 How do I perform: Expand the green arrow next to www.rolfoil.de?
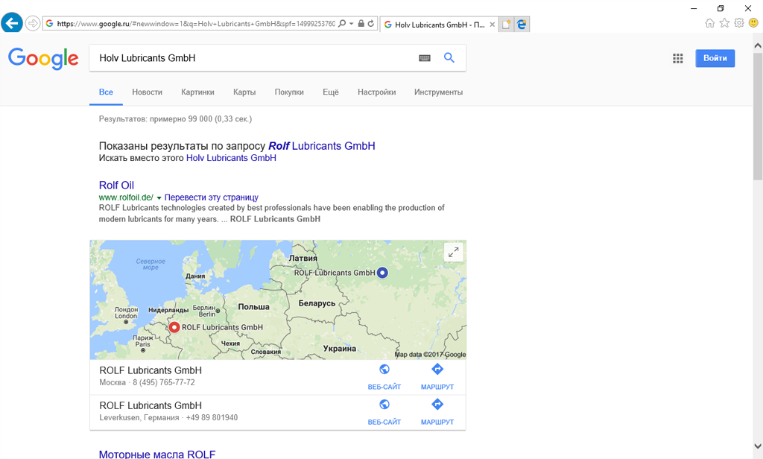click(x=159, y=198)
